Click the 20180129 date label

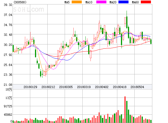30,87
